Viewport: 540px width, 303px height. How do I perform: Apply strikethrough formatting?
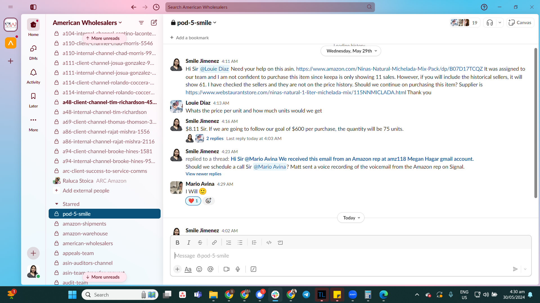200,243
